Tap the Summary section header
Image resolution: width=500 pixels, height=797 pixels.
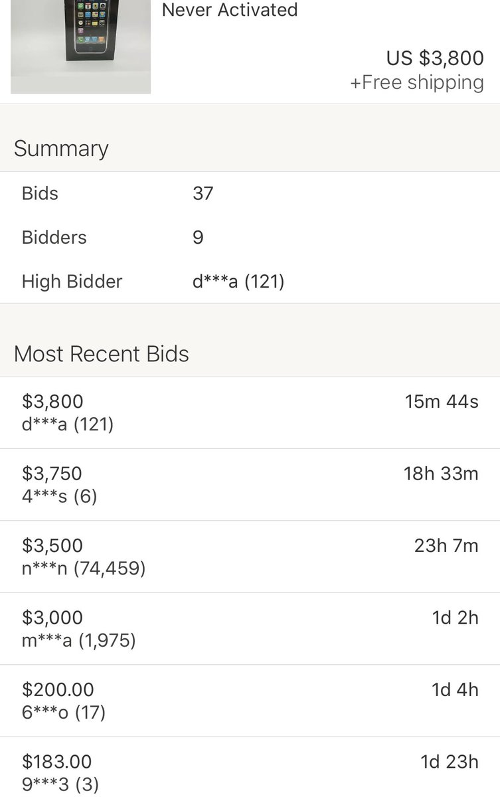[x=61, y=148]
